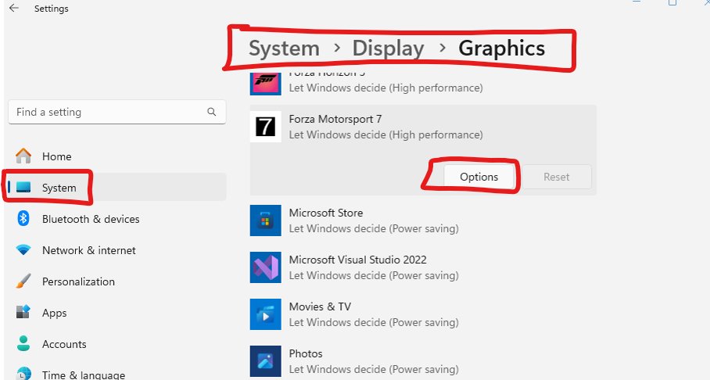Open Time & language settings
Screen dimensions: 710x380
[x=117, y=374]
